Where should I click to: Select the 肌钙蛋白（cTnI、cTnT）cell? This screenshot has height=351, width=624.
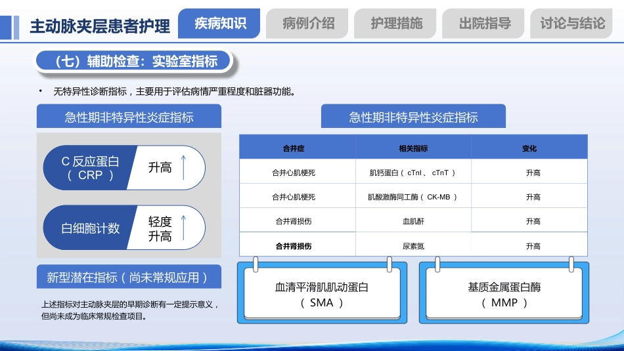pyautogui.click(x=413, y=173)
